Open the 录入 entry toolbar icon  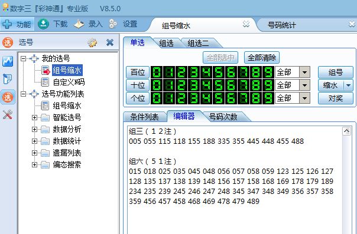[x=79, y=24]
